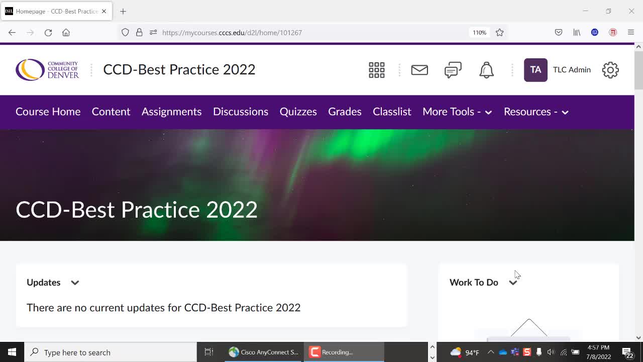The height and width of the screenshot is (362, 643).
Task: Click the browser reload button
Action: point(48,33)
